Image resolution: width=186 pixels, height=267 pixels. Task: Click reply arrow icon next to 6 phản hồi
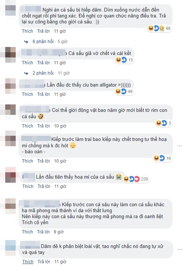pyautogui.click(x=26, y=41)
